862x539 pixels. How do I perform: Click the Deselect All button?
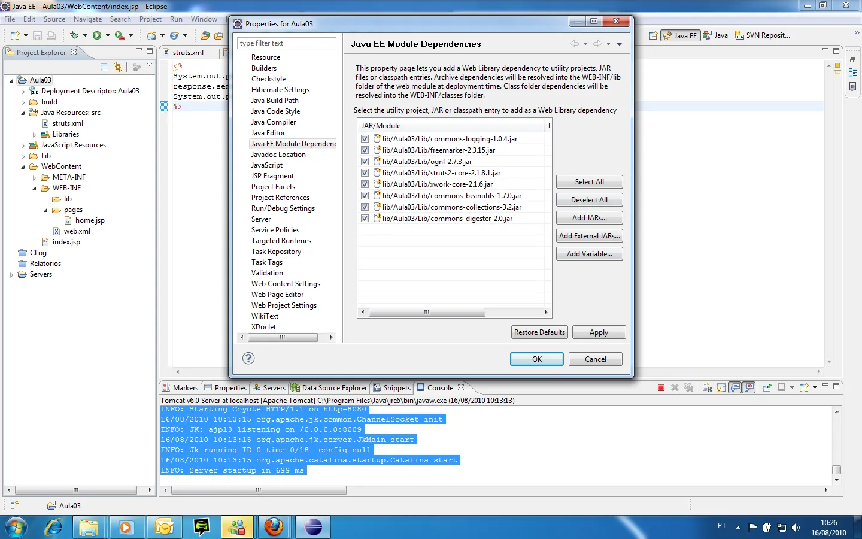coord(590,200)
